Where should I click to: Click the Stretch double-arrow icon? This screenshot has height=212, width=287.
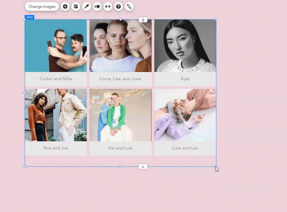coord(108,6)
